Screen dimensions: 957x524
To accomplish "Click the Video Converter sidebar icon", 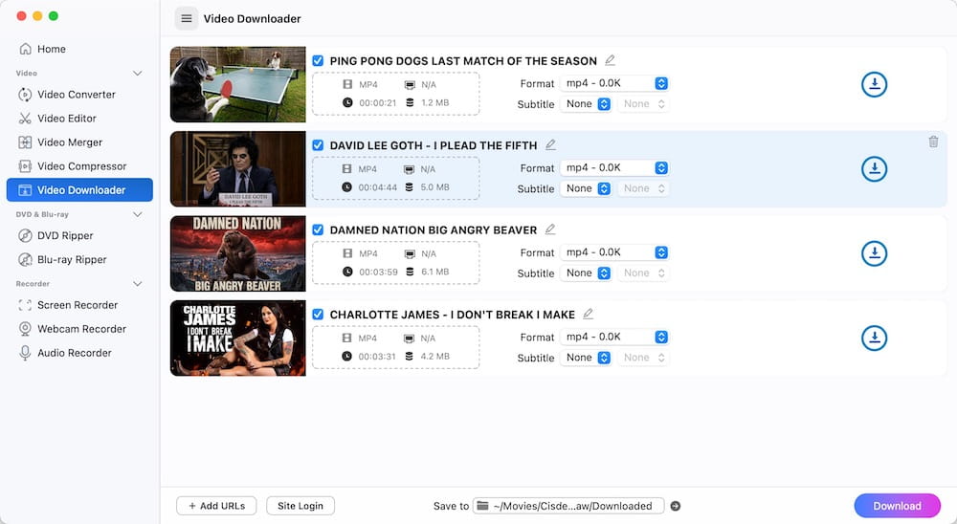I will (x=25, y=95).
